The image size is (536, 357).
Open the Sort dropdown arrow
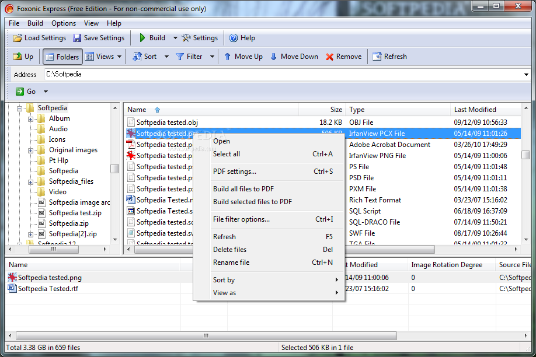point(167,57)
